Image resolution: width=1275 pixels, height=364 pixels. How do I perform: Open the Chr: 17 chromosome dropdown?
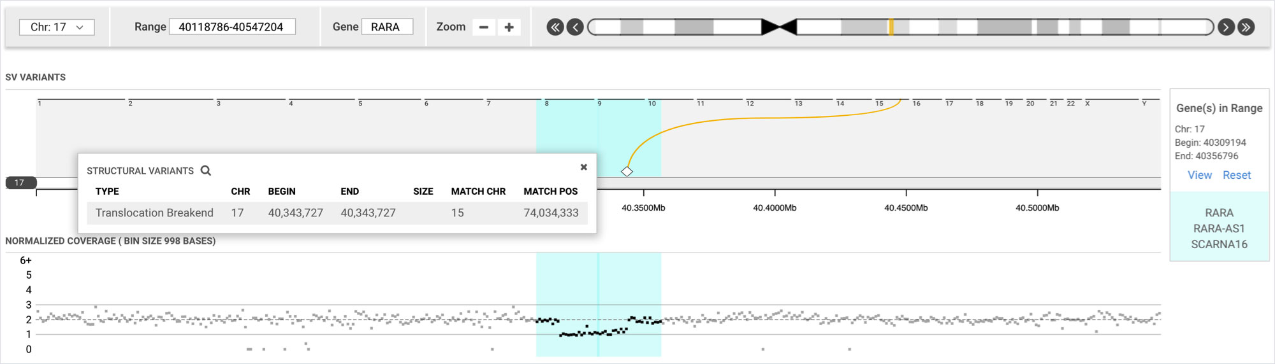point(57,27)
